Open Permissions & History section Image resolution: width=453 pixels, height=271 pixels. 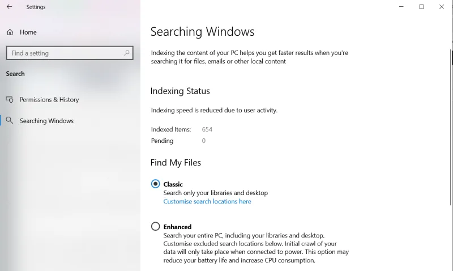(49, 99)
